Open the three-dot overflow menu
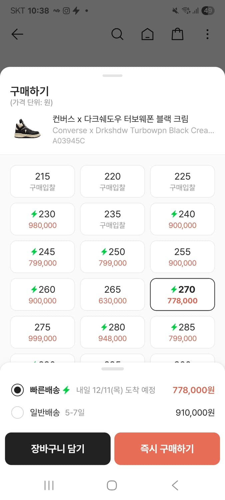225x500 pixels. point(207,34)
